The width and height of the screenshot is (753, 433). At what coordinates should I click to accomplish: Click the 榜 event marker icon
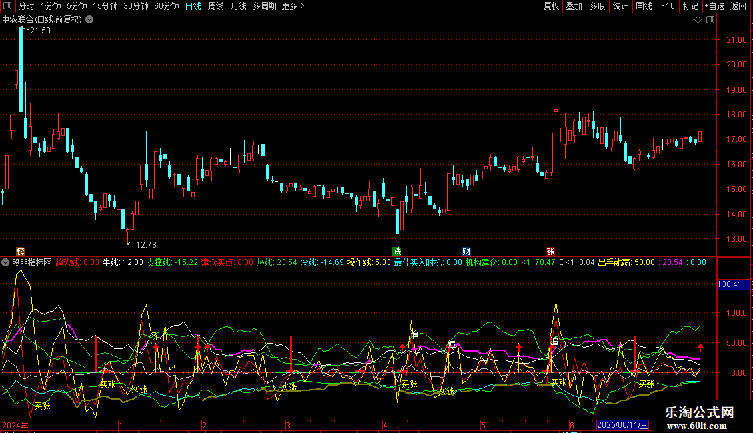click(20, 252)
